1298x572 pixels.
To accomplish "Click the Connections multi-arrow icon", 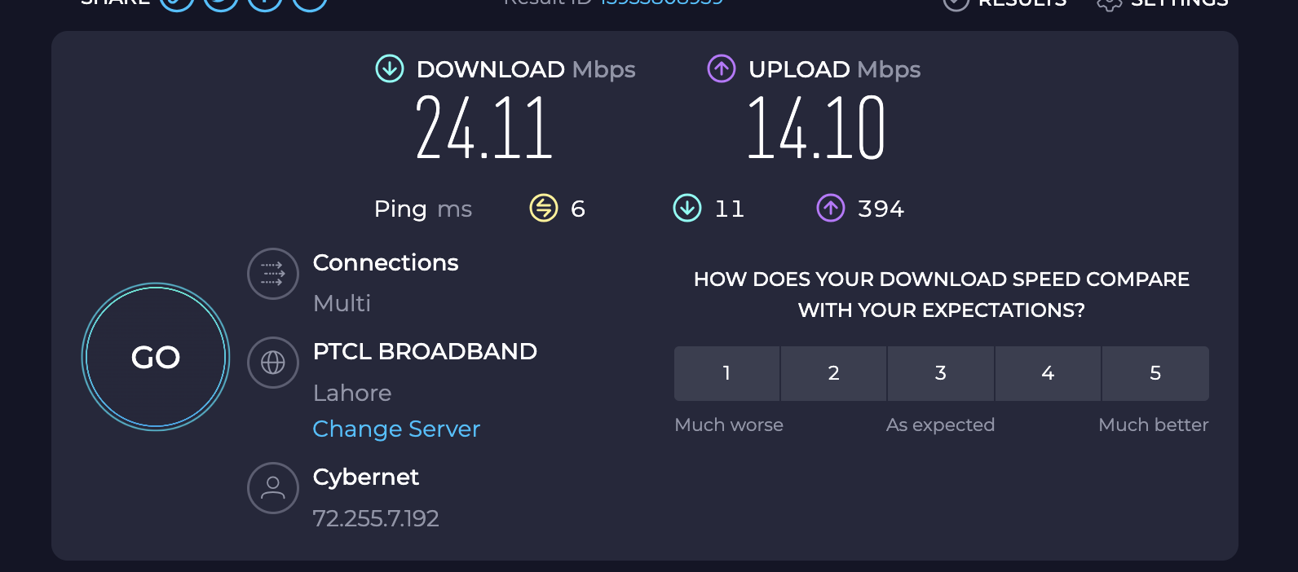I will coord(273,274).
